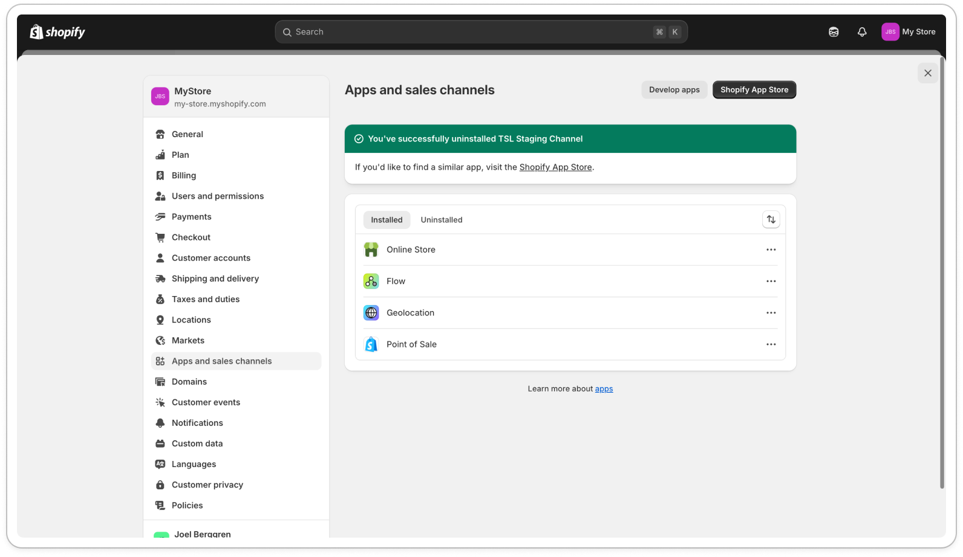Click the success checkmark icon in banner
Viewport: 963px width, 557px height.
point(359,139)
